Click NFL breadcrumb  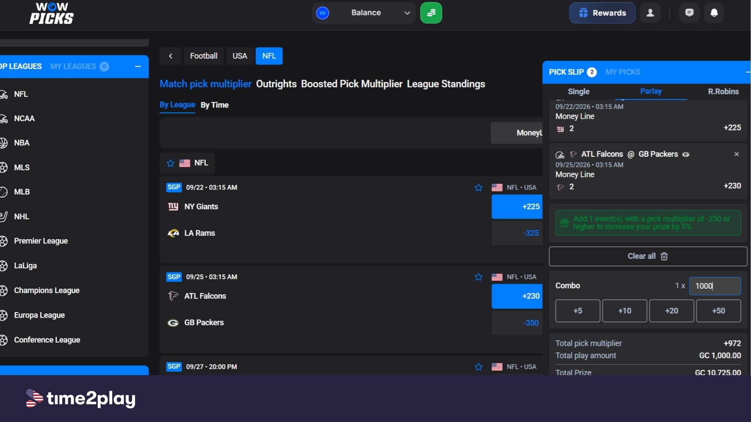pos(269,56)
